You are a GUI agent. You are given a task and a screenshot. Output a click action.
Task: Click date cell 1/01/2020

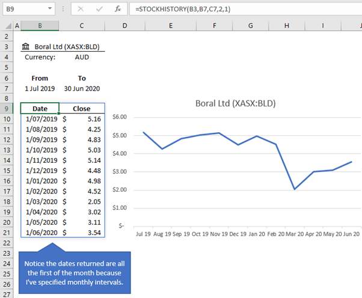click(40, 181)
